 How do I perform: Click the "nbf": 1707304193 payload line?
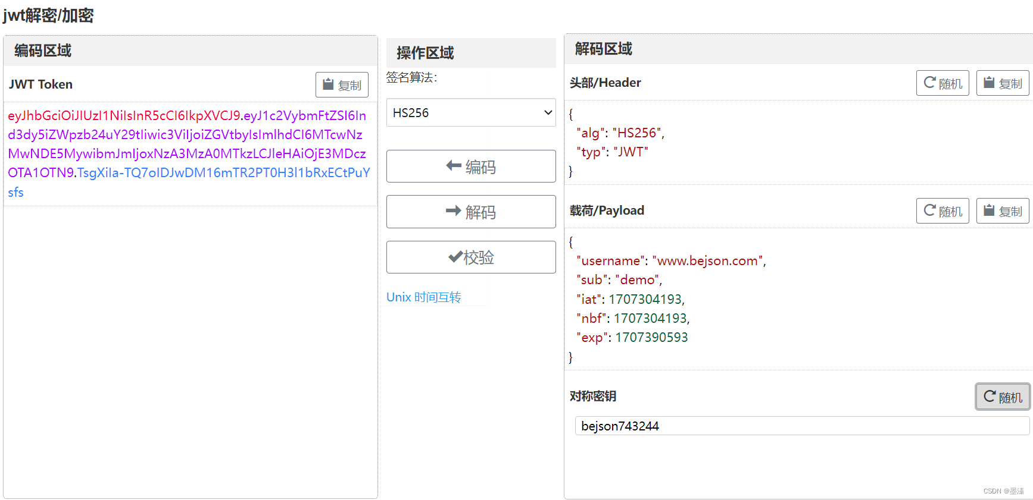point(633,318)
